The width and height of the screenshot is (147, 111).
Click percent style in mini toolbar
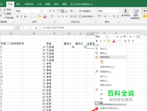tap(131, 37)
